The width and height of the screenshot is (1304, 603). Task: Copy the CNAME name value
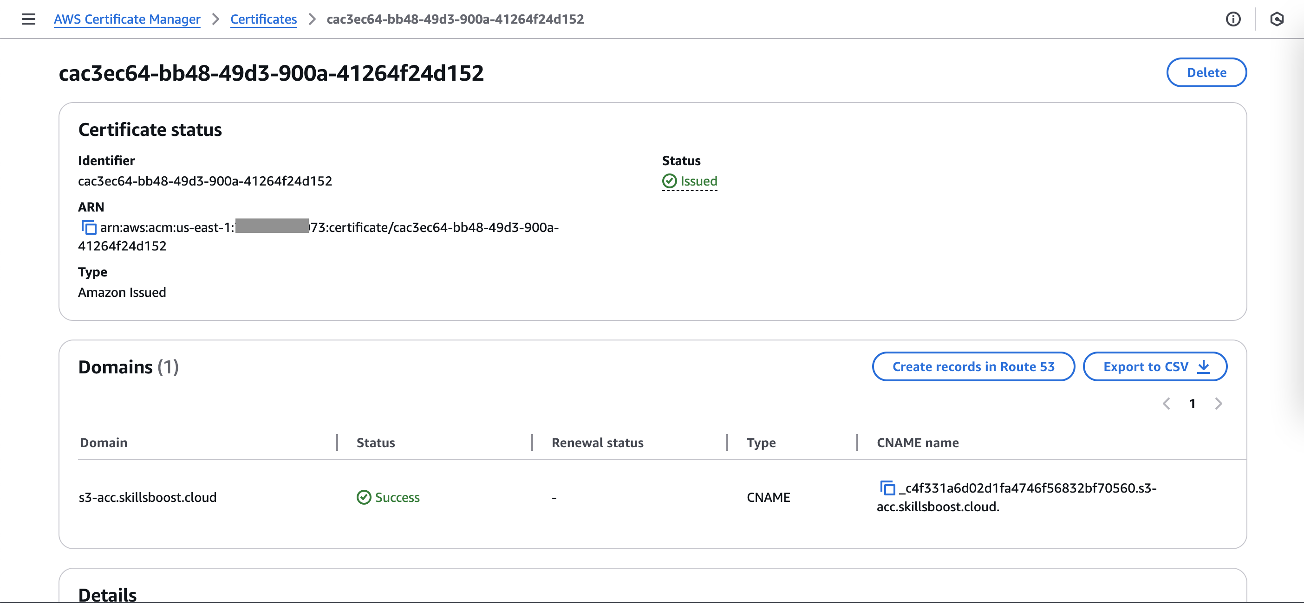coord(887,488)
